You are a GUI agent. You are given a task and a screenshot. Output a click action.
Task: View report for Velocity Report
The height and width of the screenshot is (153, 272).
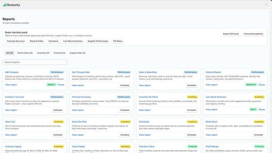coord(211,85)
